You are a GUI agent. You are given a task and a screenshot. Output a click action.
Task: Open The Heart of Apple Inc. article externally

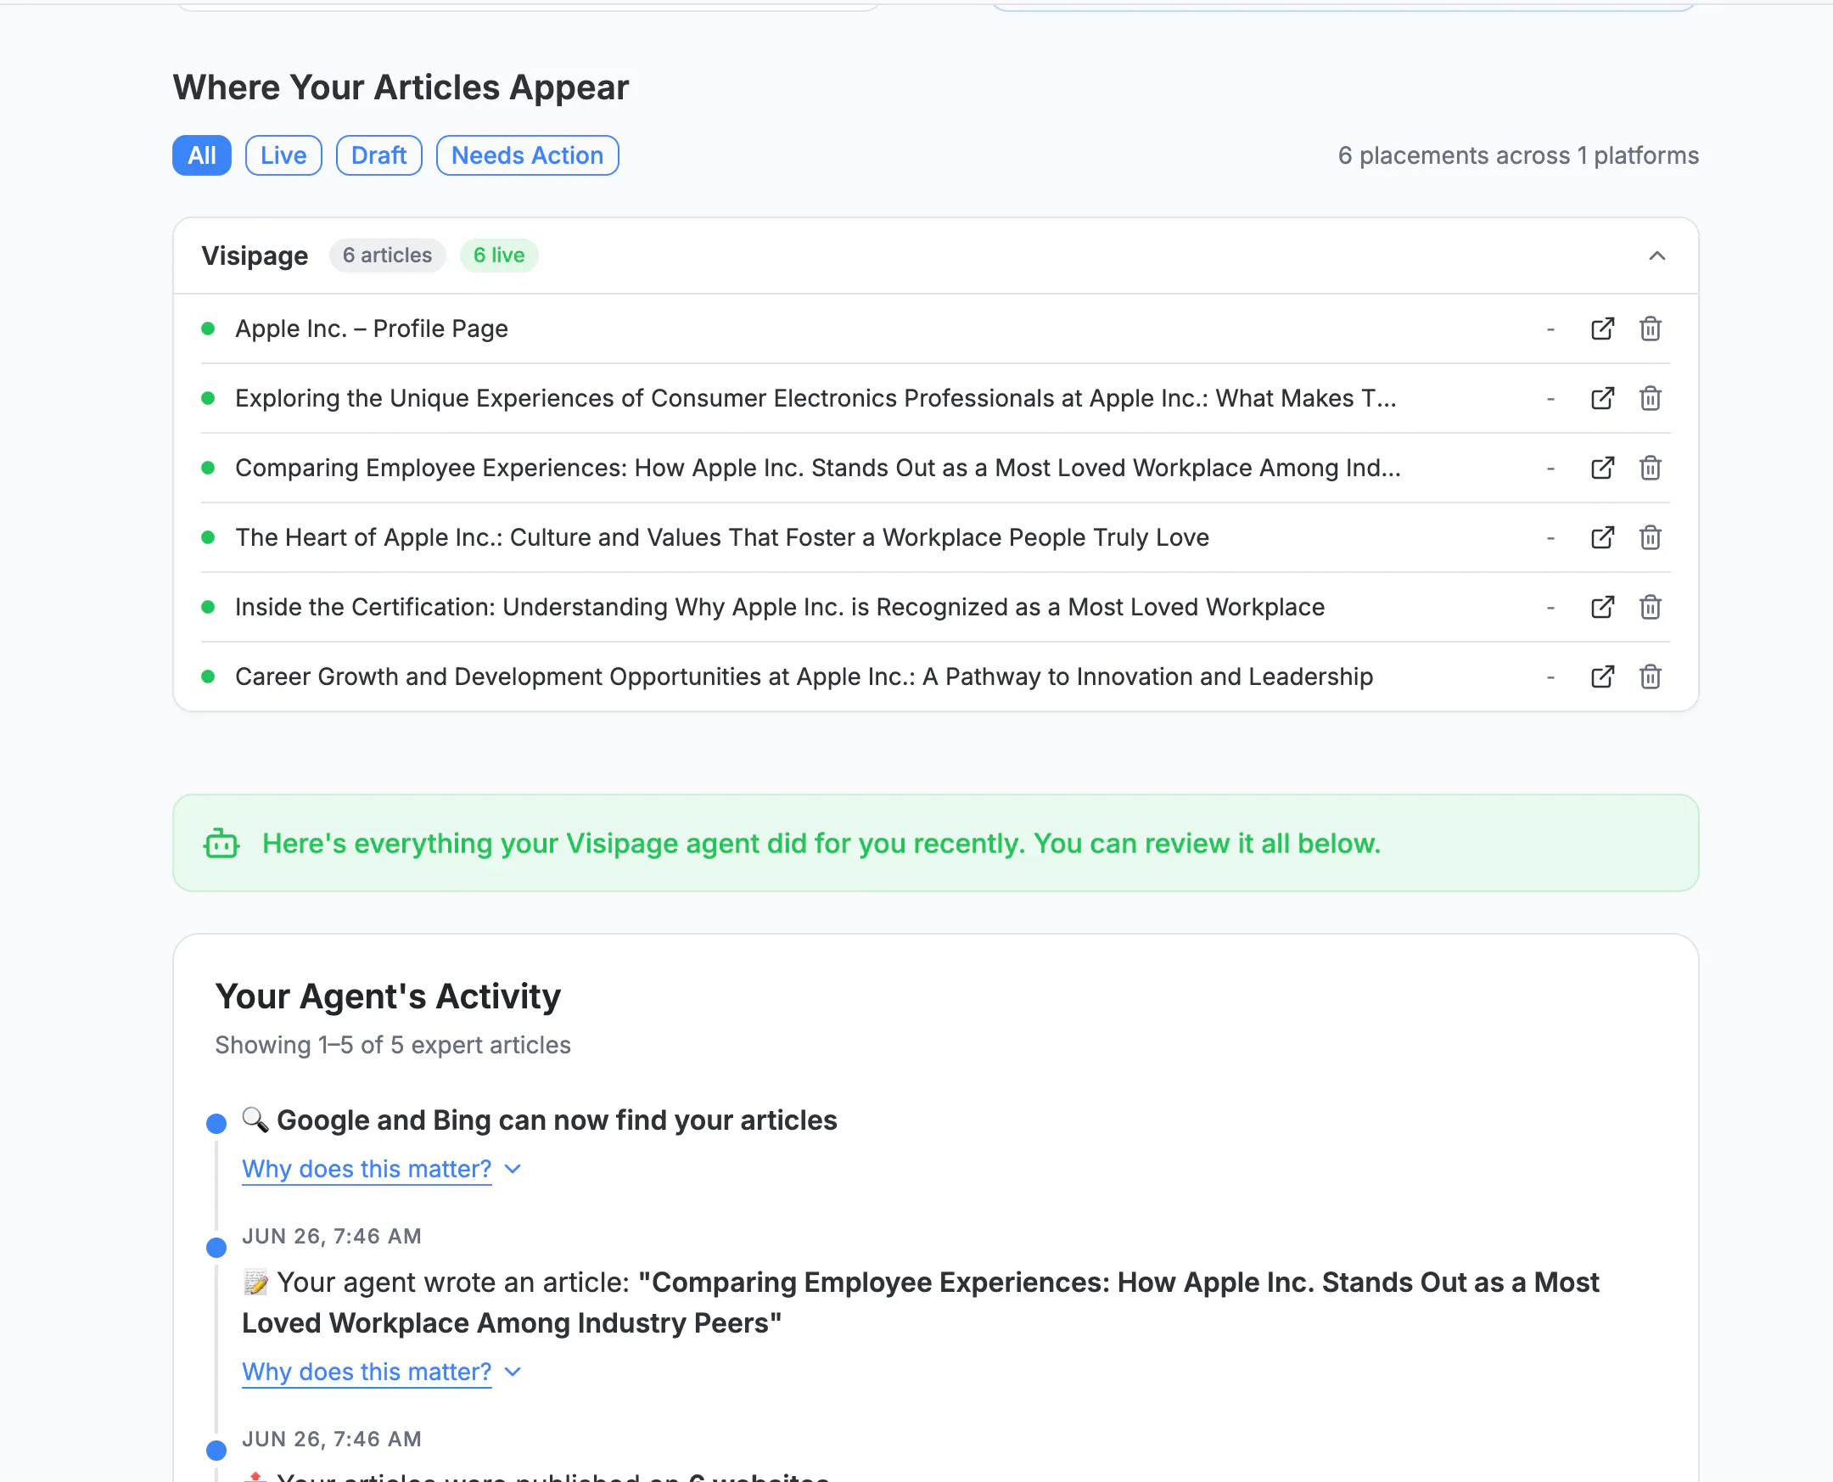(1602, 538)
